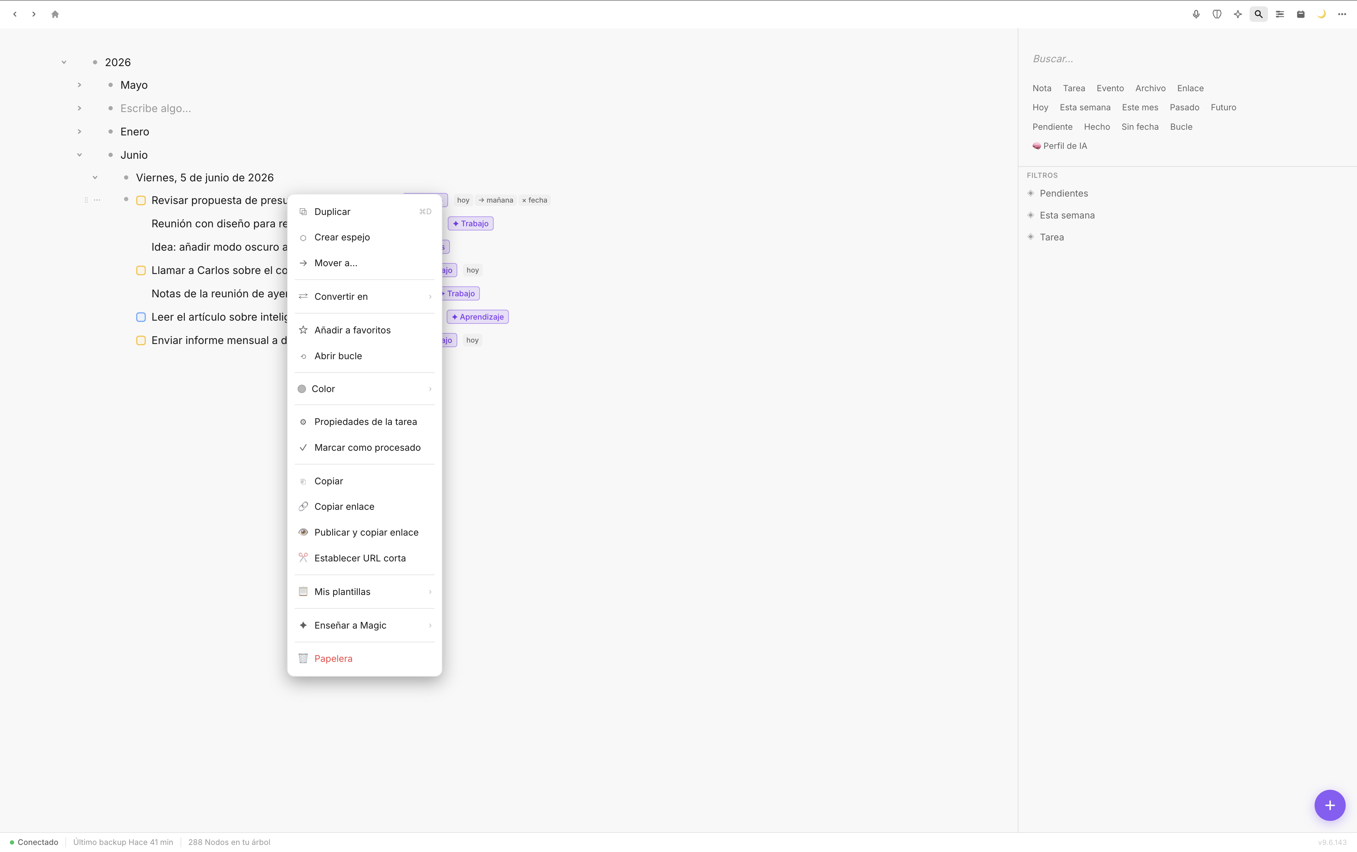Click the Trabajo tag on Reunión con diseño

point(471,224)
